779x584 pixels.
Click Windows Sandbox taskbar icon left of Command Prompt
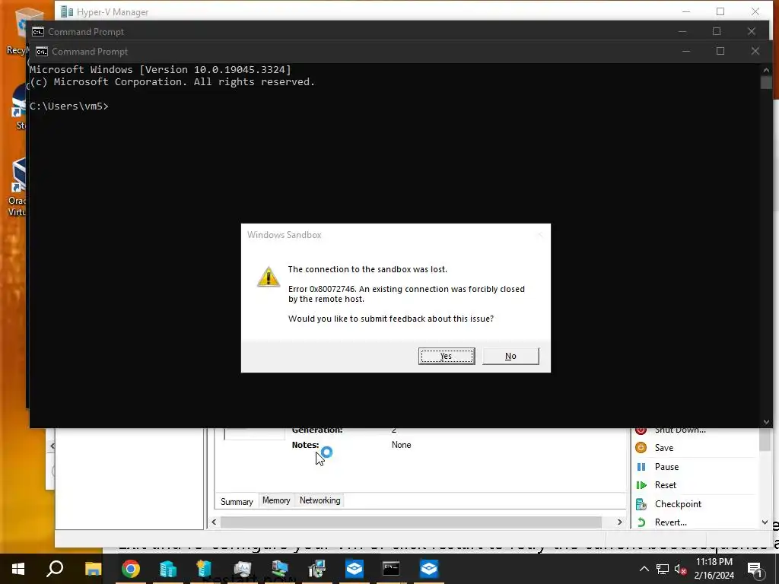tap(355, 569)
